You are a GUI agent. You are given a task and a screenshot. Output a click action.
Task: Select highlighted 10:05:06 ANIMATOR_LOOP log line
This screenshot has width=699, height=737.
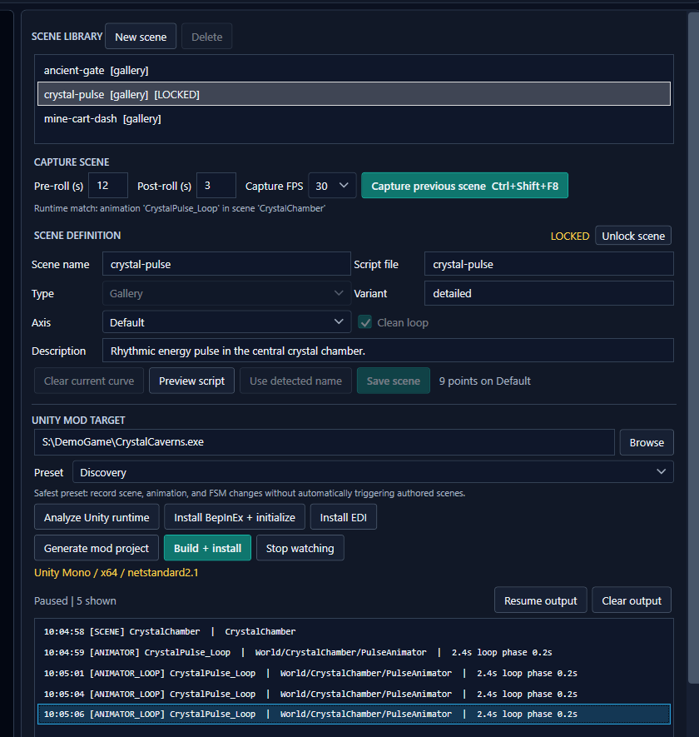click(x=354, y=714)
